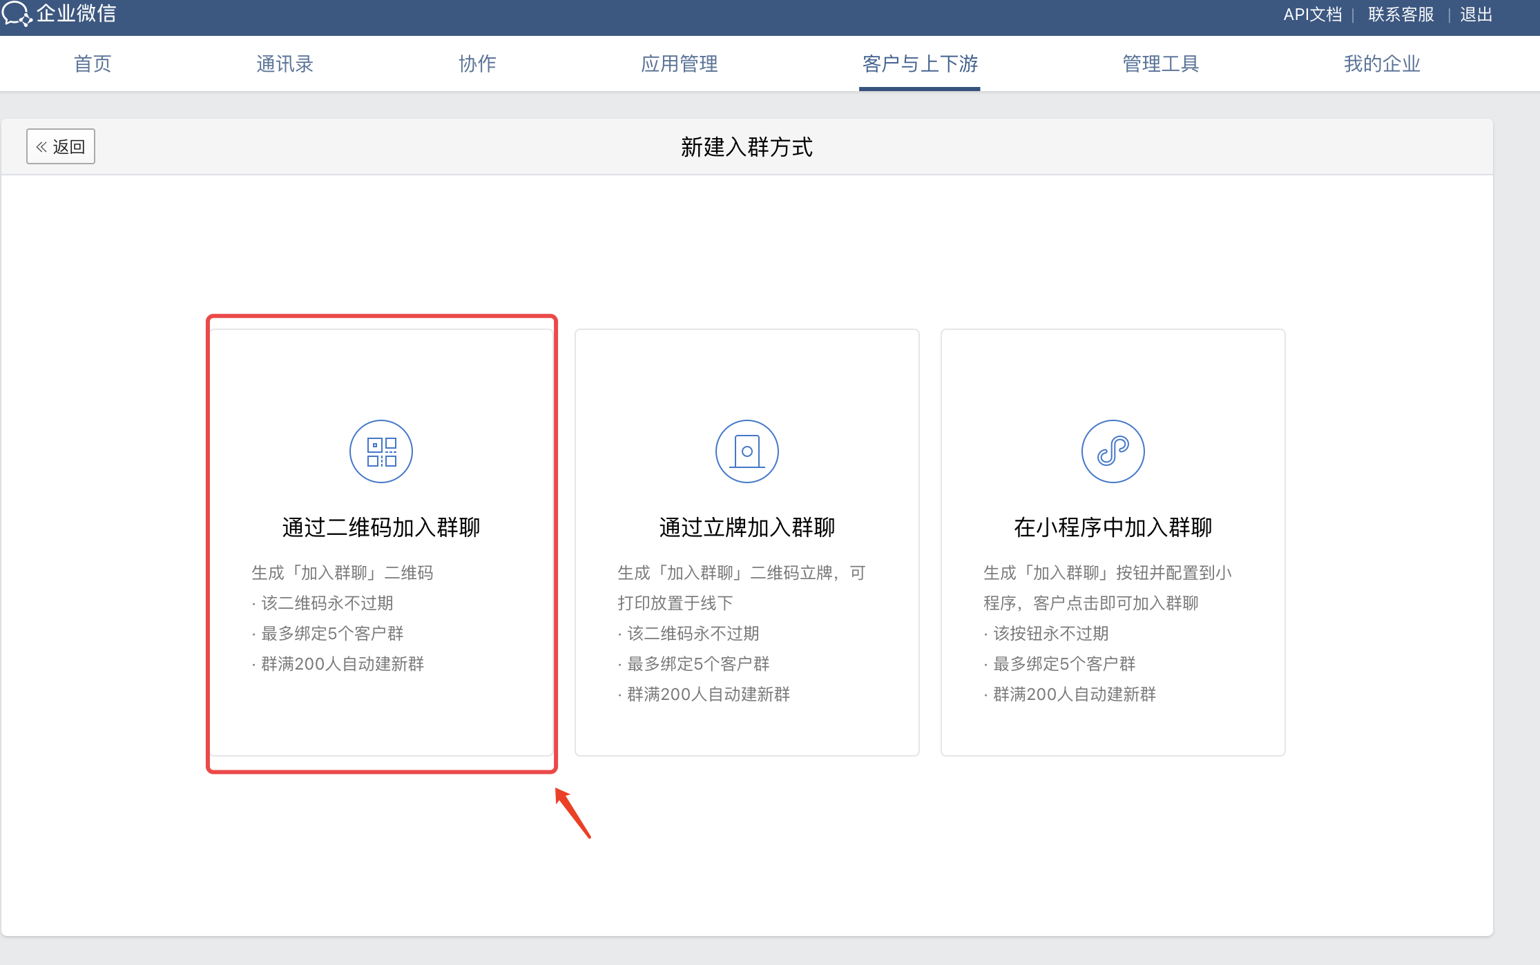The width and height of the screenshot is (1540, 965).
Task: Select the 通过立牌加入群聊 card title
Action: [747, 527]
